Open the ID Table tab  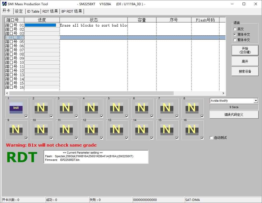(x=33, y=11)
